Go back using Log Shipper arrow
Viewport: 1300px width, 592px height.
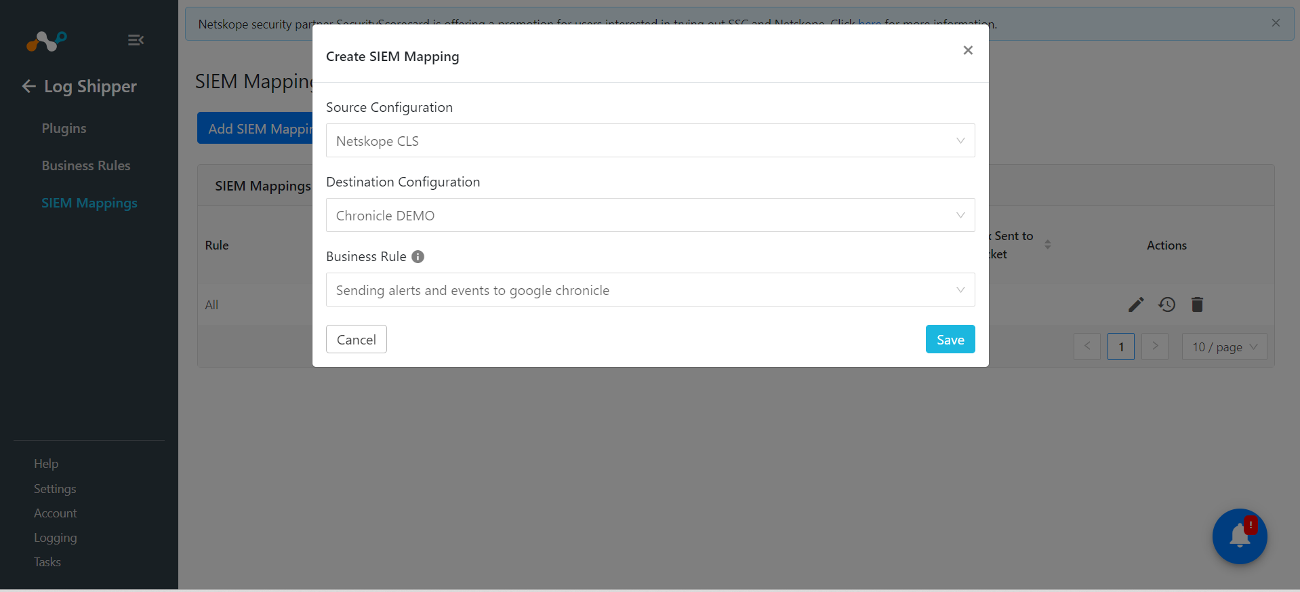pyautogui.click(x=28, y=86)
